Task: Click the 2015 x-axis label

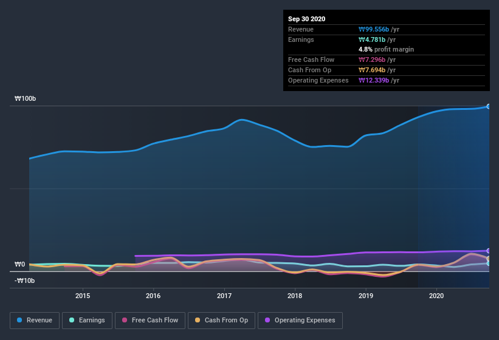Action: tap(83, 296)
